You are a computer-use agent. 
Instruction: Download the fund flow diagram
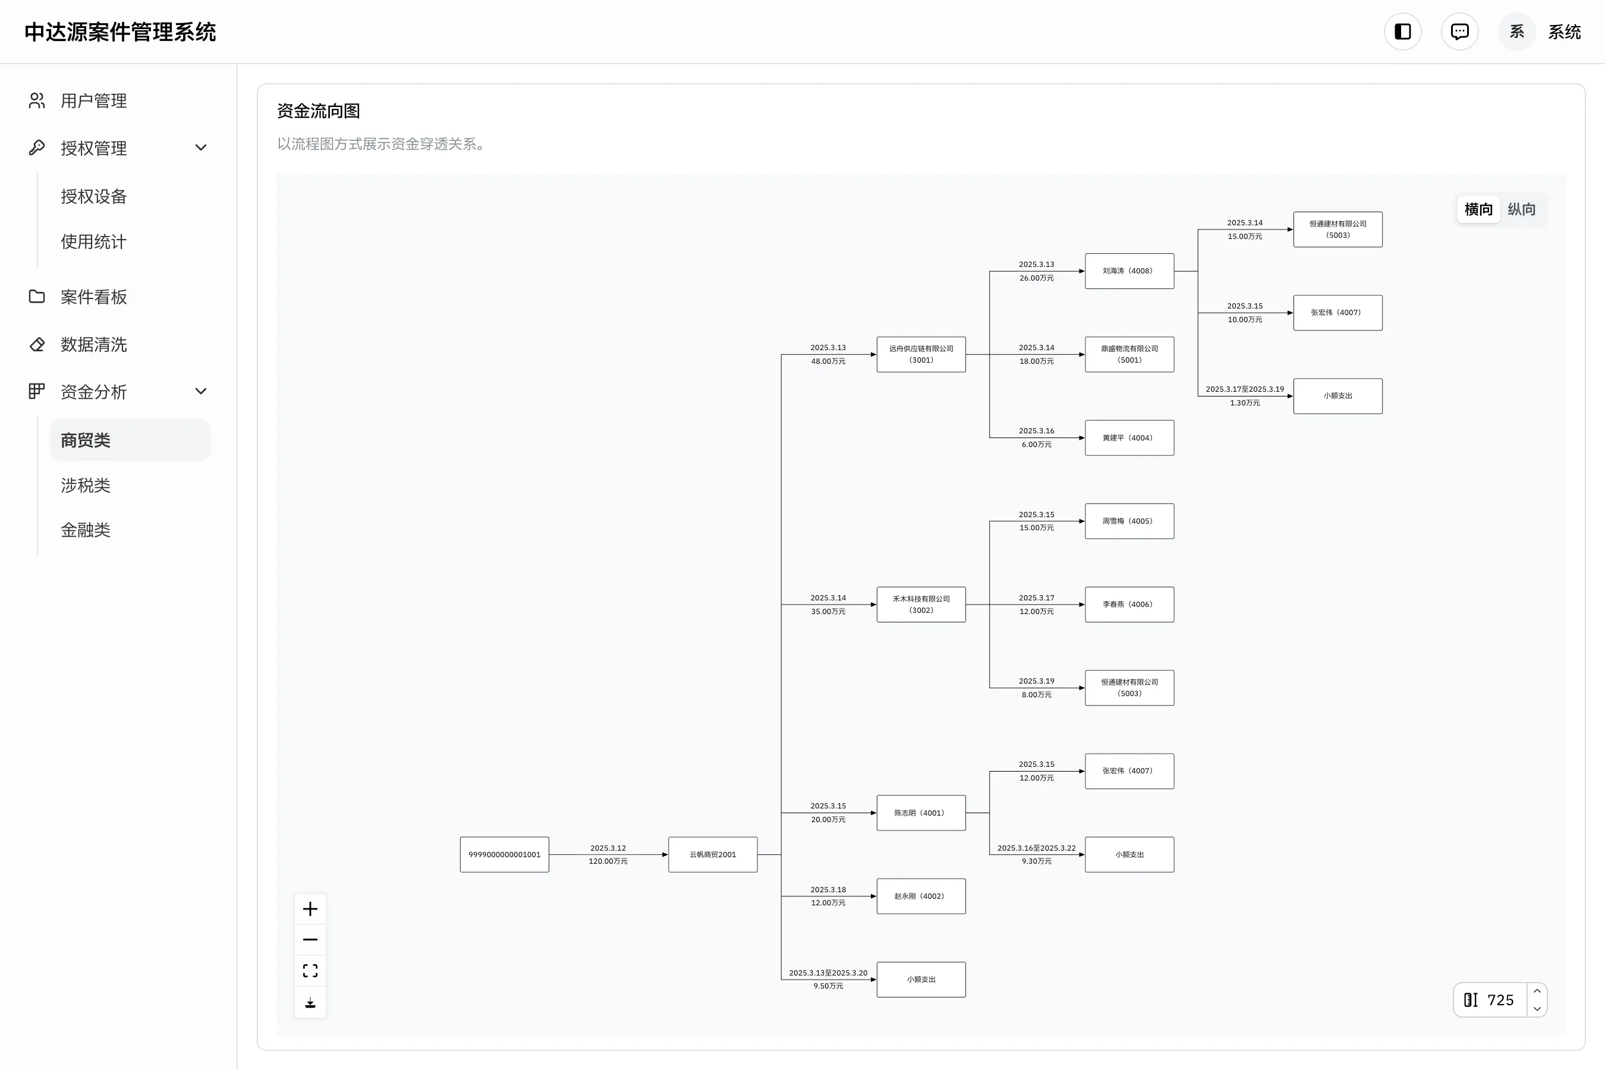click(x=310, y=1002)
